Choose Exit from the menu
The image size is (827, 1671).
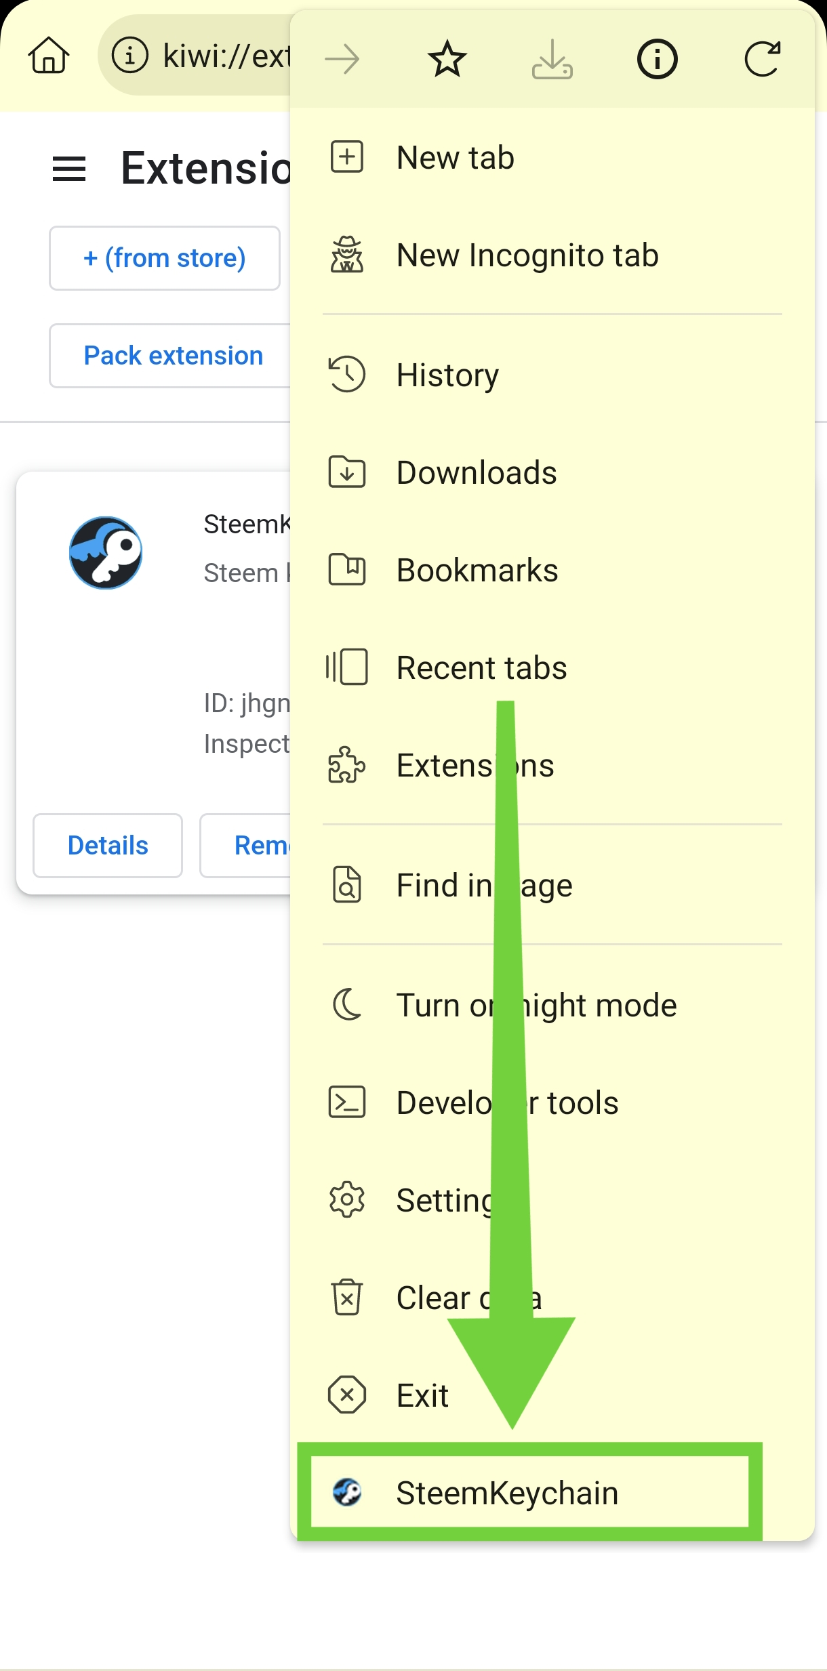[422, 1395]
